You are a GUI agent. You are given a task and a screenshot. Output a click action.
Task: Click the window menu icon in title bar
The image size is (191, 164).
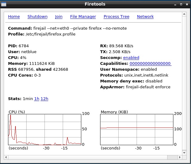(x=4, y=4)
